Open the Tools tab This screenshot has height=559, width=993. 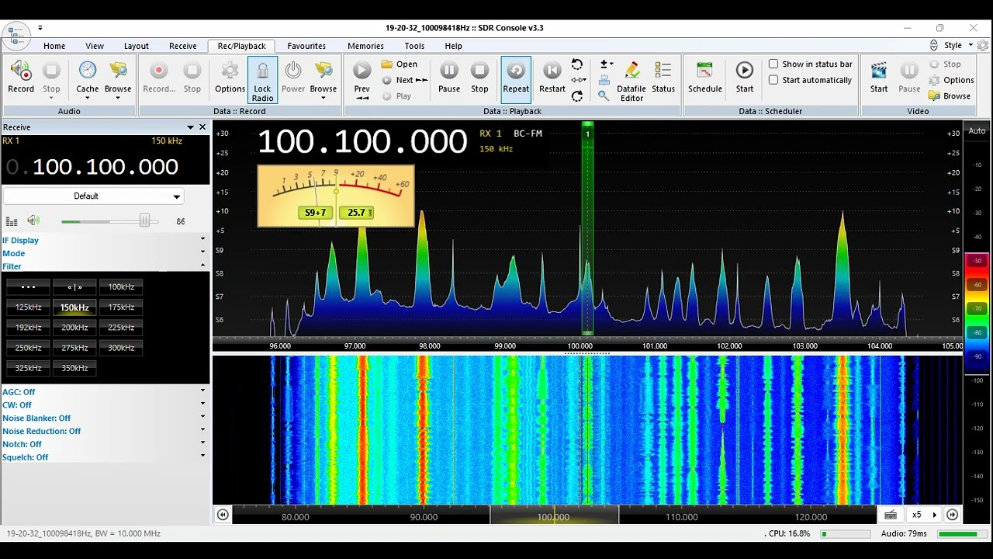(x=414, y=46)
